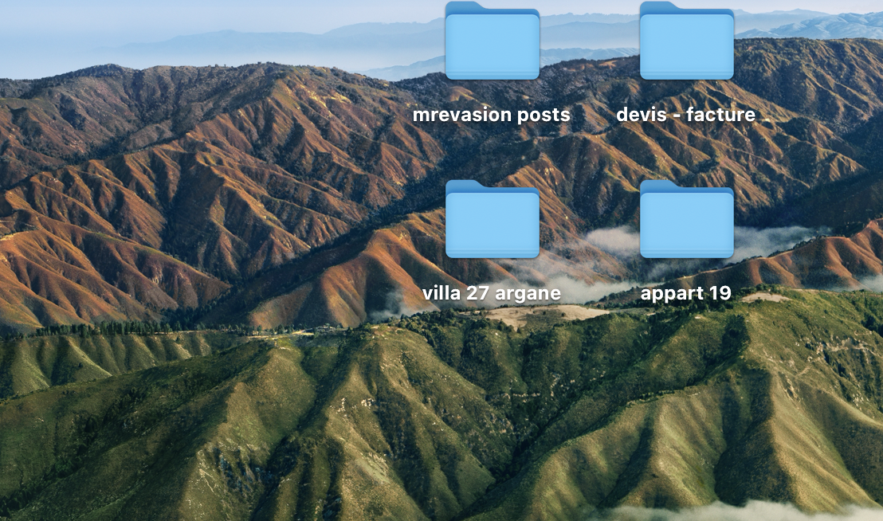Select the devis - facture folder icon
Viewport: 883px width, 521px height.
tap(686, 44)
